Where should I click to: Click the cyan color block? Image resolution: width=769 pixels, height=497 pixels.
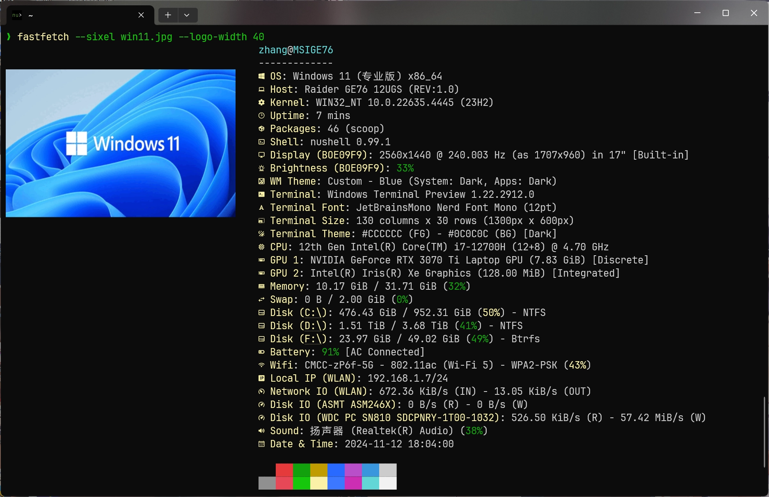pyautogui.click(x=371, y=483)
